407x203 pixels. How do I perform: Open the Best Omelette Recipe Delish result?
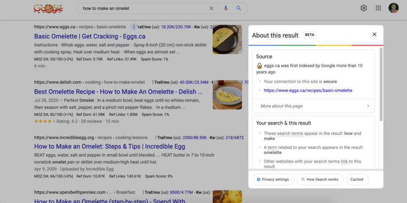tap(118, 92)
